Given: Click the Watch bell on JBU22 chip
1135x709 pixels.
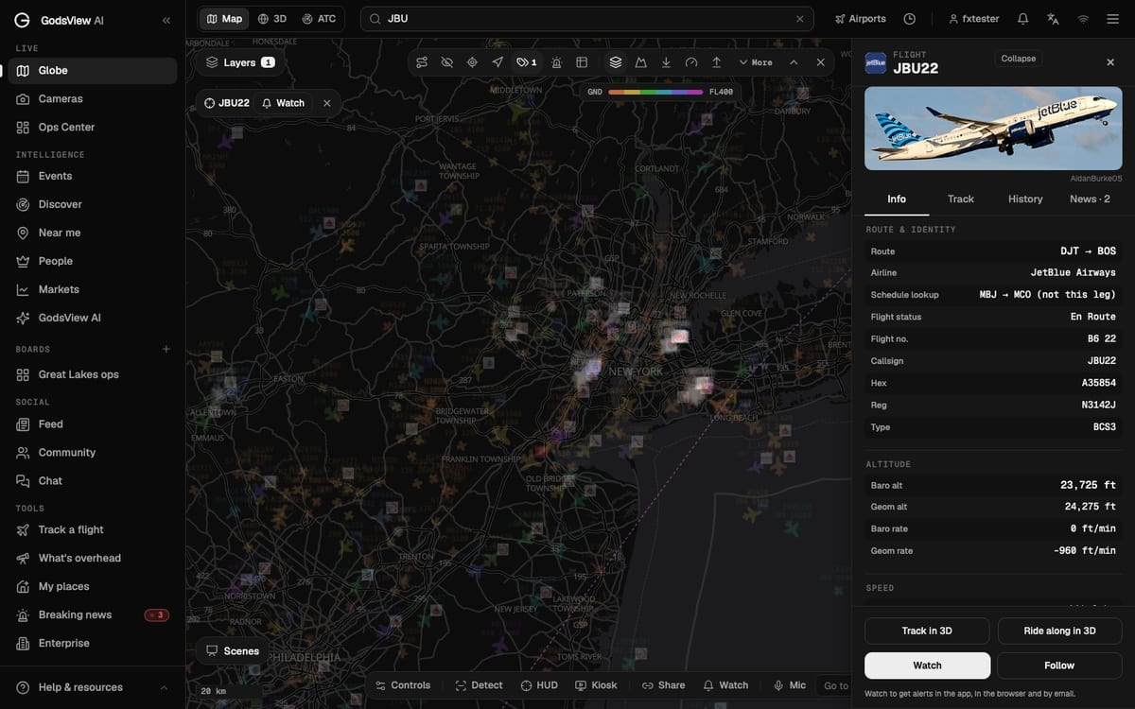Looking at the screenshot, I should pyautogui.click(x=284, y=103).
